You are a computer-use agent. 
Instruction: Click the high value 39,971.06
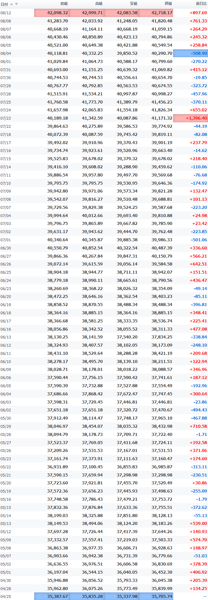[92, 191]
